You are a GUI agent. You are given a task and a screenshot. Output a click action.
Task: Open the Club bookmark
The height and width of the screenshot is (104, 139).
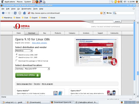coord(25,18)
